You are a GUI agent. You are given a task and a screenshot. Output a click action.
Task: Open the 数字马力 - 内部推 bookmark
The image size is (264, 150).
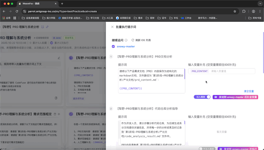pos(207,18)
